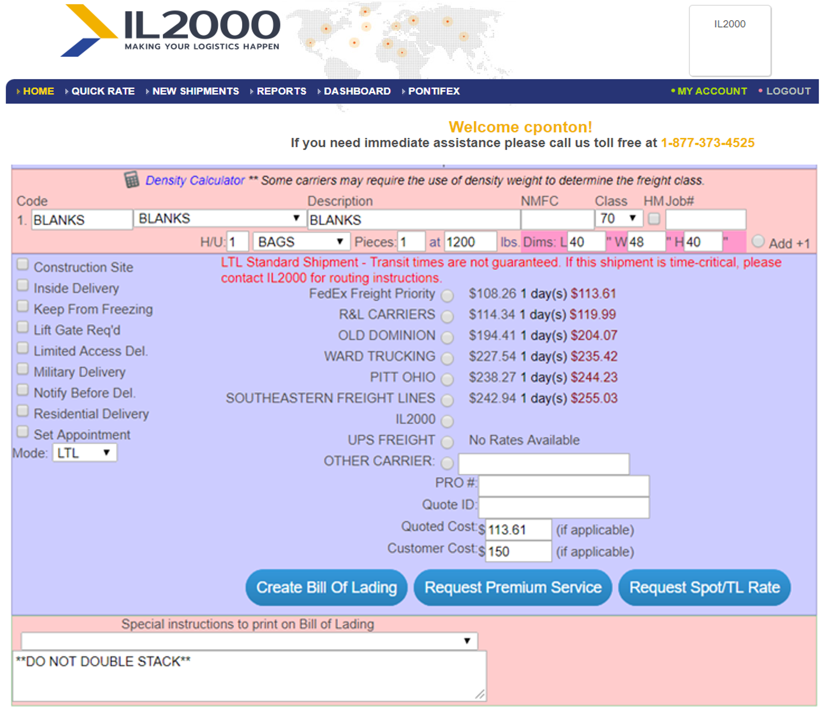
Task: Toggle the HM hazmat checkbox
Action: [x=654, y=218]
